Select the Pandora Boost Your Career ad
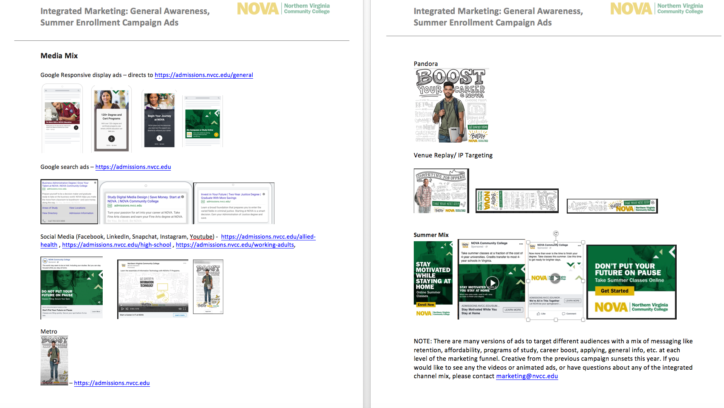The image size is (724, 408). click(452, 106)
